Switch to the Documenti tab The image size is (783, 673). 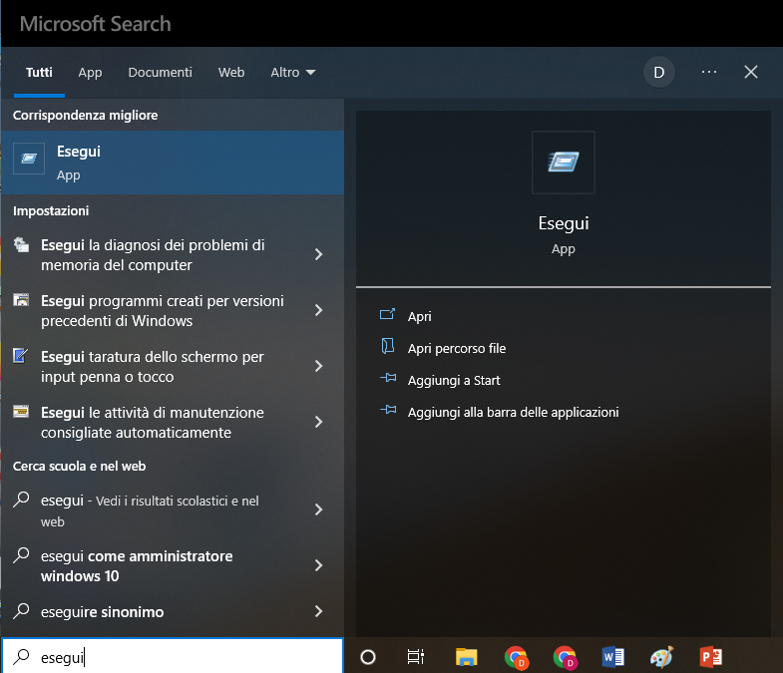click(160, 73)
